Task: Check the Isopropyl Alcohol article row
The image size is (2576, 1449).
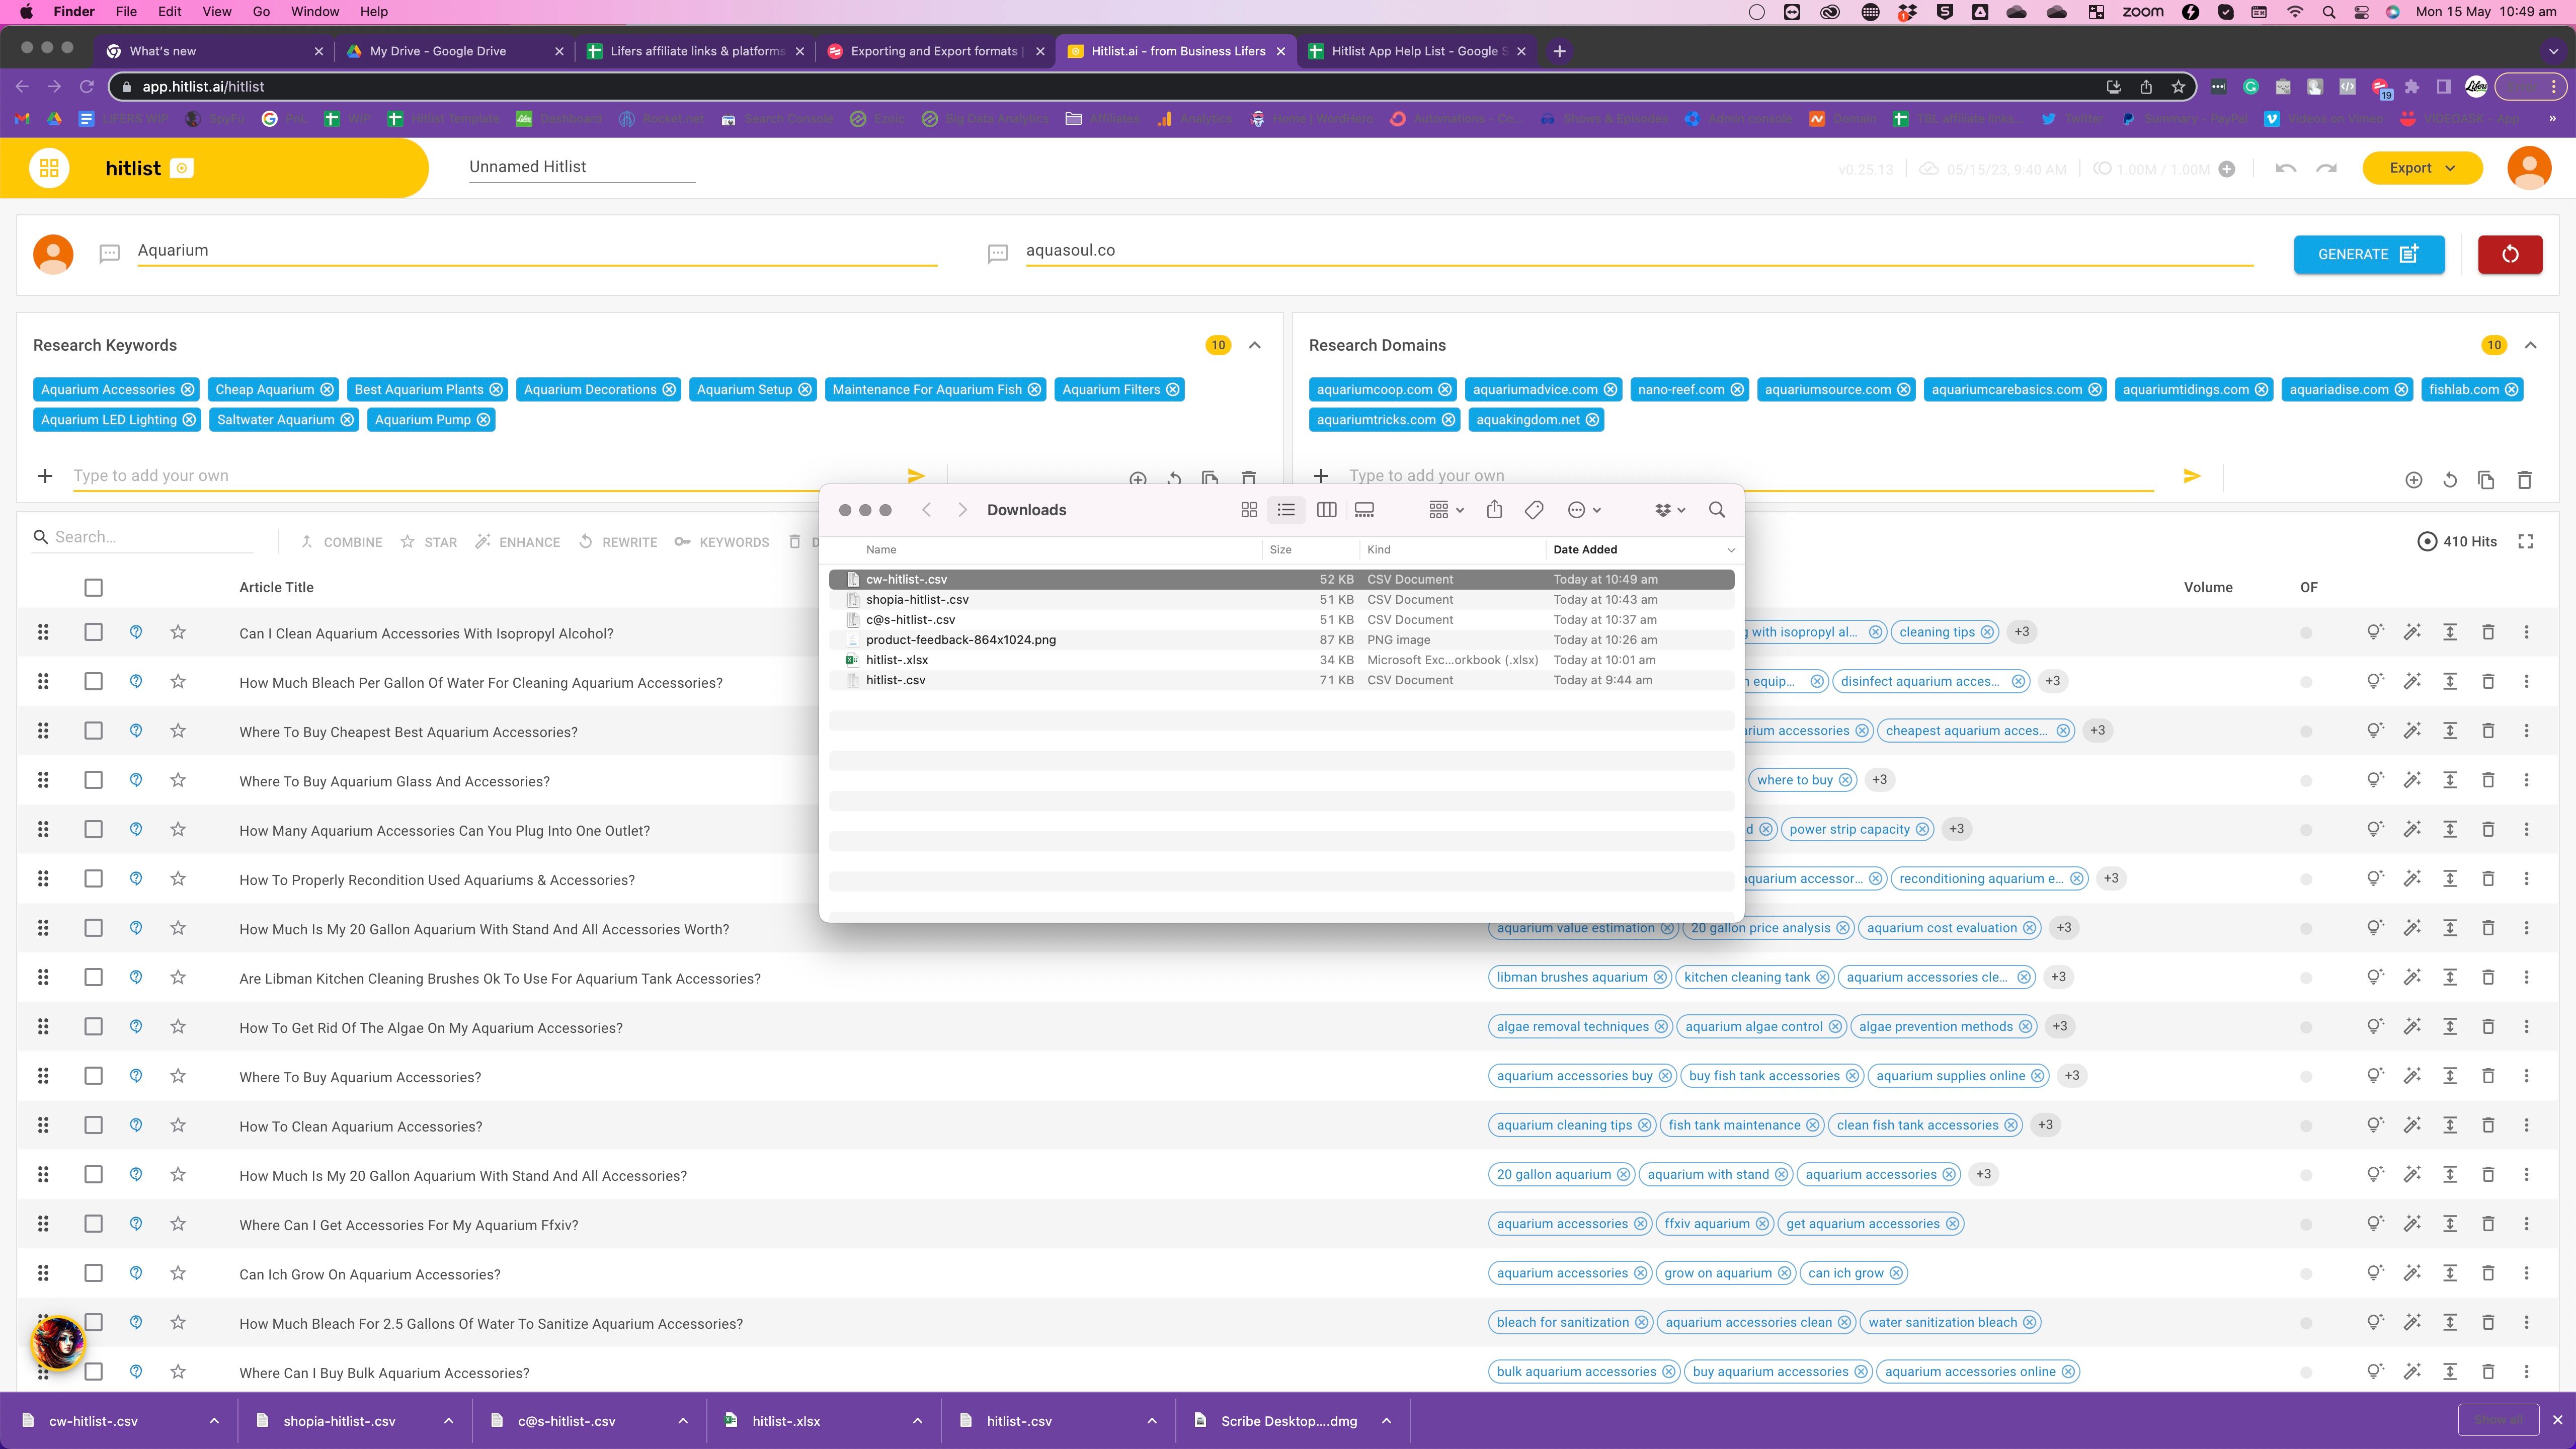Action: click(93, 632)
